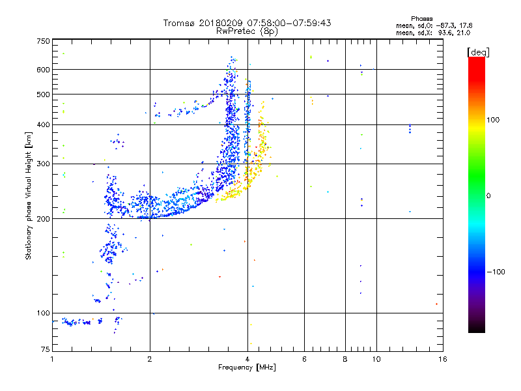Click the y-axis height tick label "100"
The height and width of the screenshot is (391, 521).
coord(43,313)
